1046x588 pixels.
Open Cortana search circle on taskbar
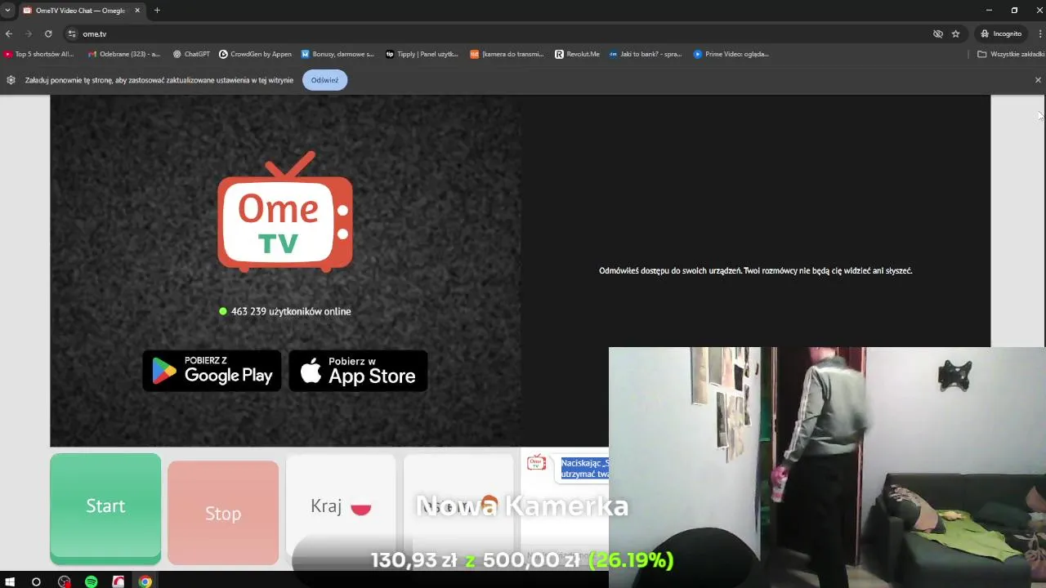pos(36,581)
